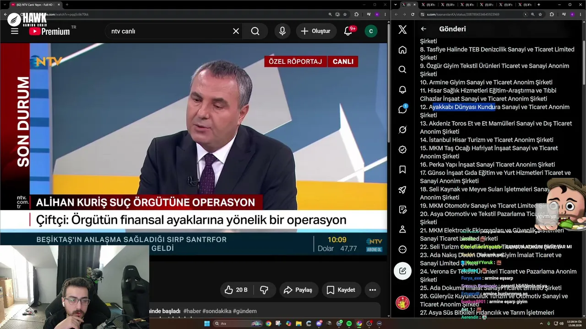The height and width of the screenshot is (329, 586).
Task: Dislike the NTV video
Action: pos(264,290)
